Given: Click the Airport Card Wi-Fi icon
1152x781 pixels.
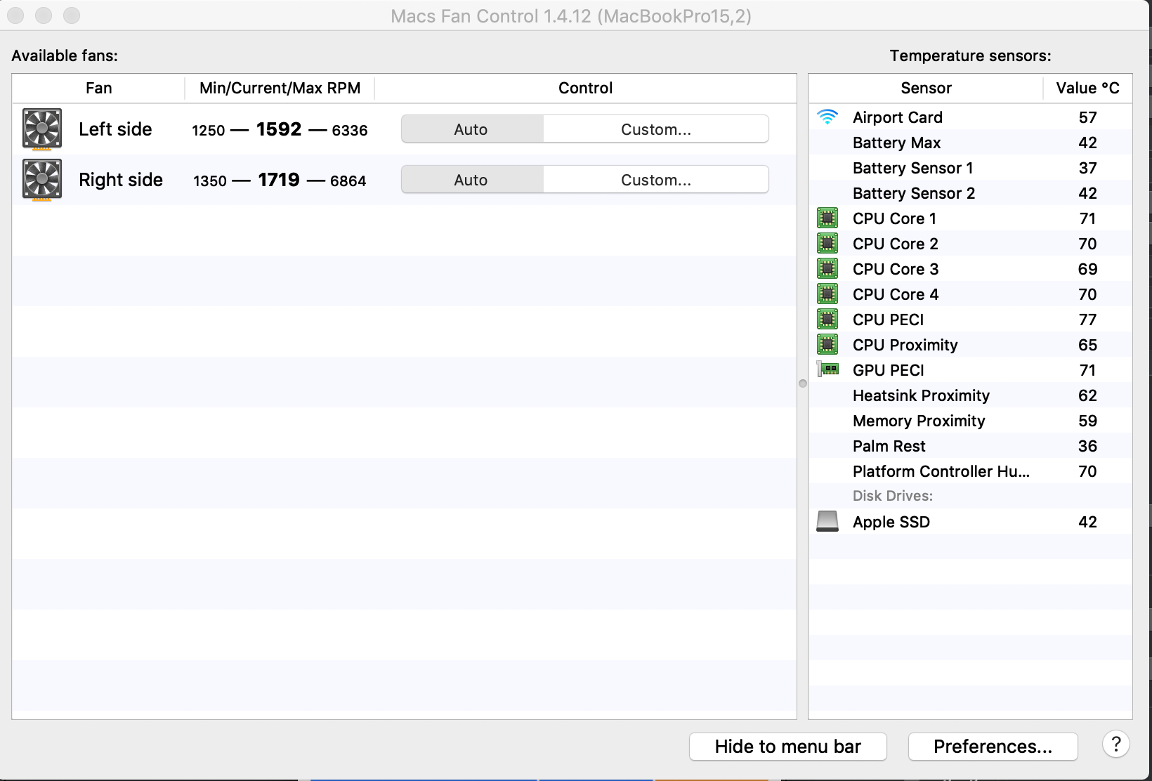Looking at the screenshot, I should click(827, 117).
